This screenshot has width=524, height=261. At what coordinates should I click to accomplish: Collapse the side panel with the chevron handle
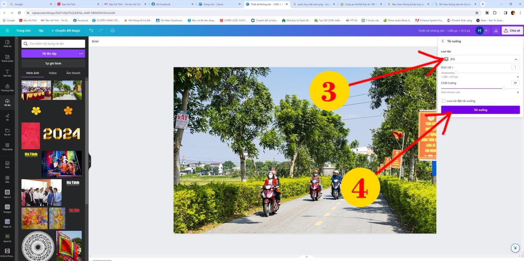click(89, 161)
